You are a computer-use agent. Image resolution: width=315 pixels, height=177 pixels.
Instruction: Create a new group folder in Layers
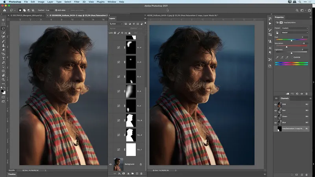click(x=133, y=173)
